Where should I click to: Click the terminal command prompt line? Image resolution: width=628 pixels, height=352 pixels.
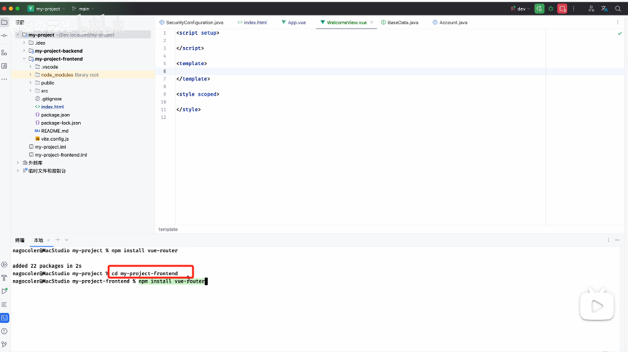pos(110,281)
